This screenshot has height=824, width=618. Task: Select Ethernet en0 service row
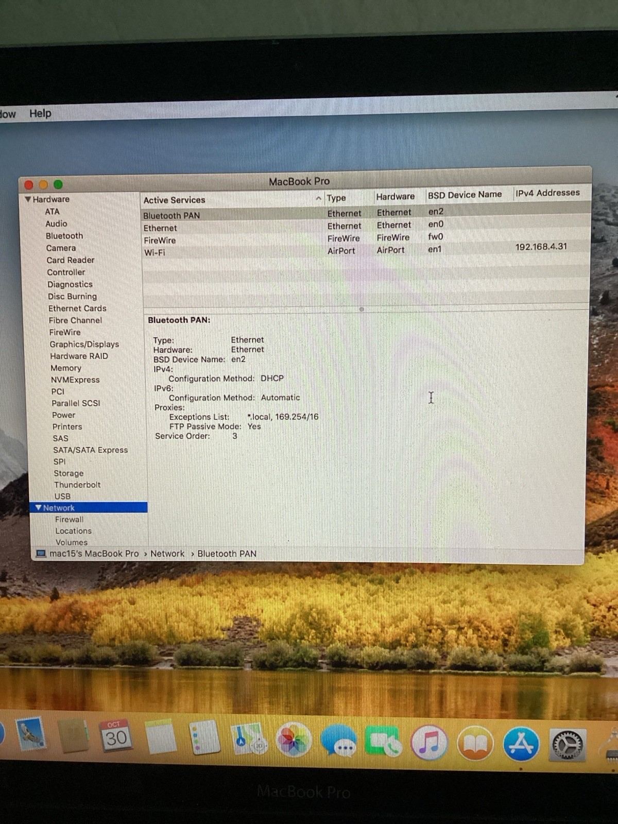point(366,226)
